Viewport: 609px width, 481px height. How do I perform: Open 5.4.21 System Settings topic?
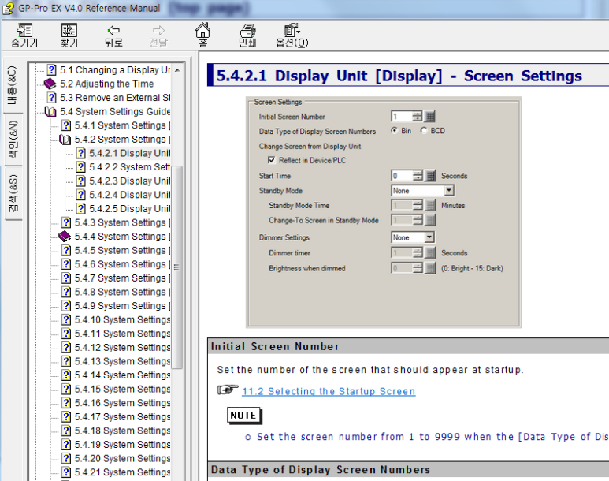(x=122, y=472)
